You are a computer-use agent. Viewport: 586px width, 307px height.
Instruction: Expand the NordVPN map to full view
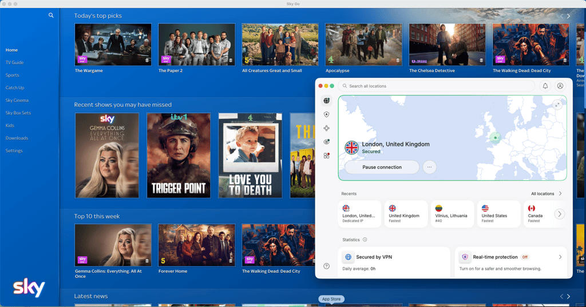[557, 105]
